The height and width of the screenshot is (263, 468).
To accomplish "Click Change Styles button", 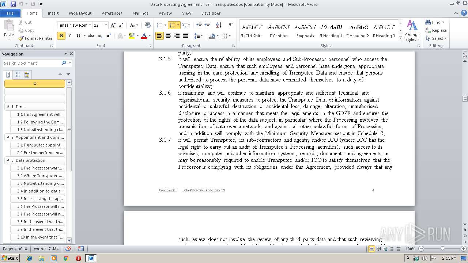I will click(412, 31).
